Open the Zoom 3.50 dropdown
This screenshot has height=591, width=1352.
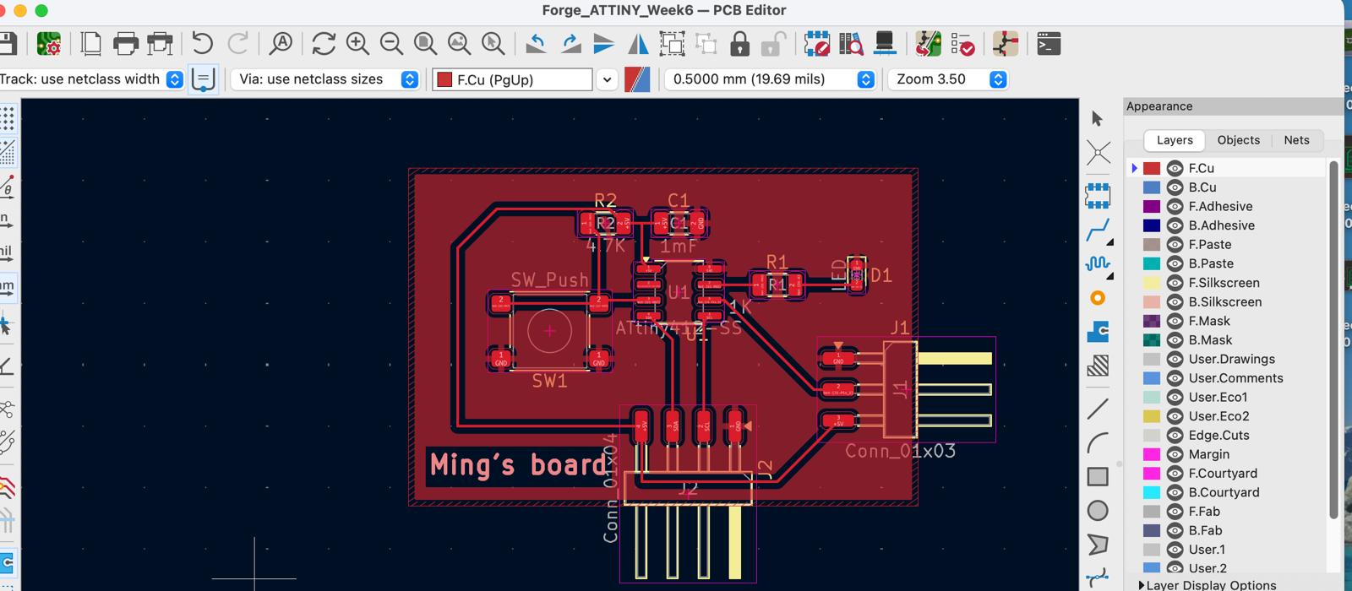[x=998, y=79]
